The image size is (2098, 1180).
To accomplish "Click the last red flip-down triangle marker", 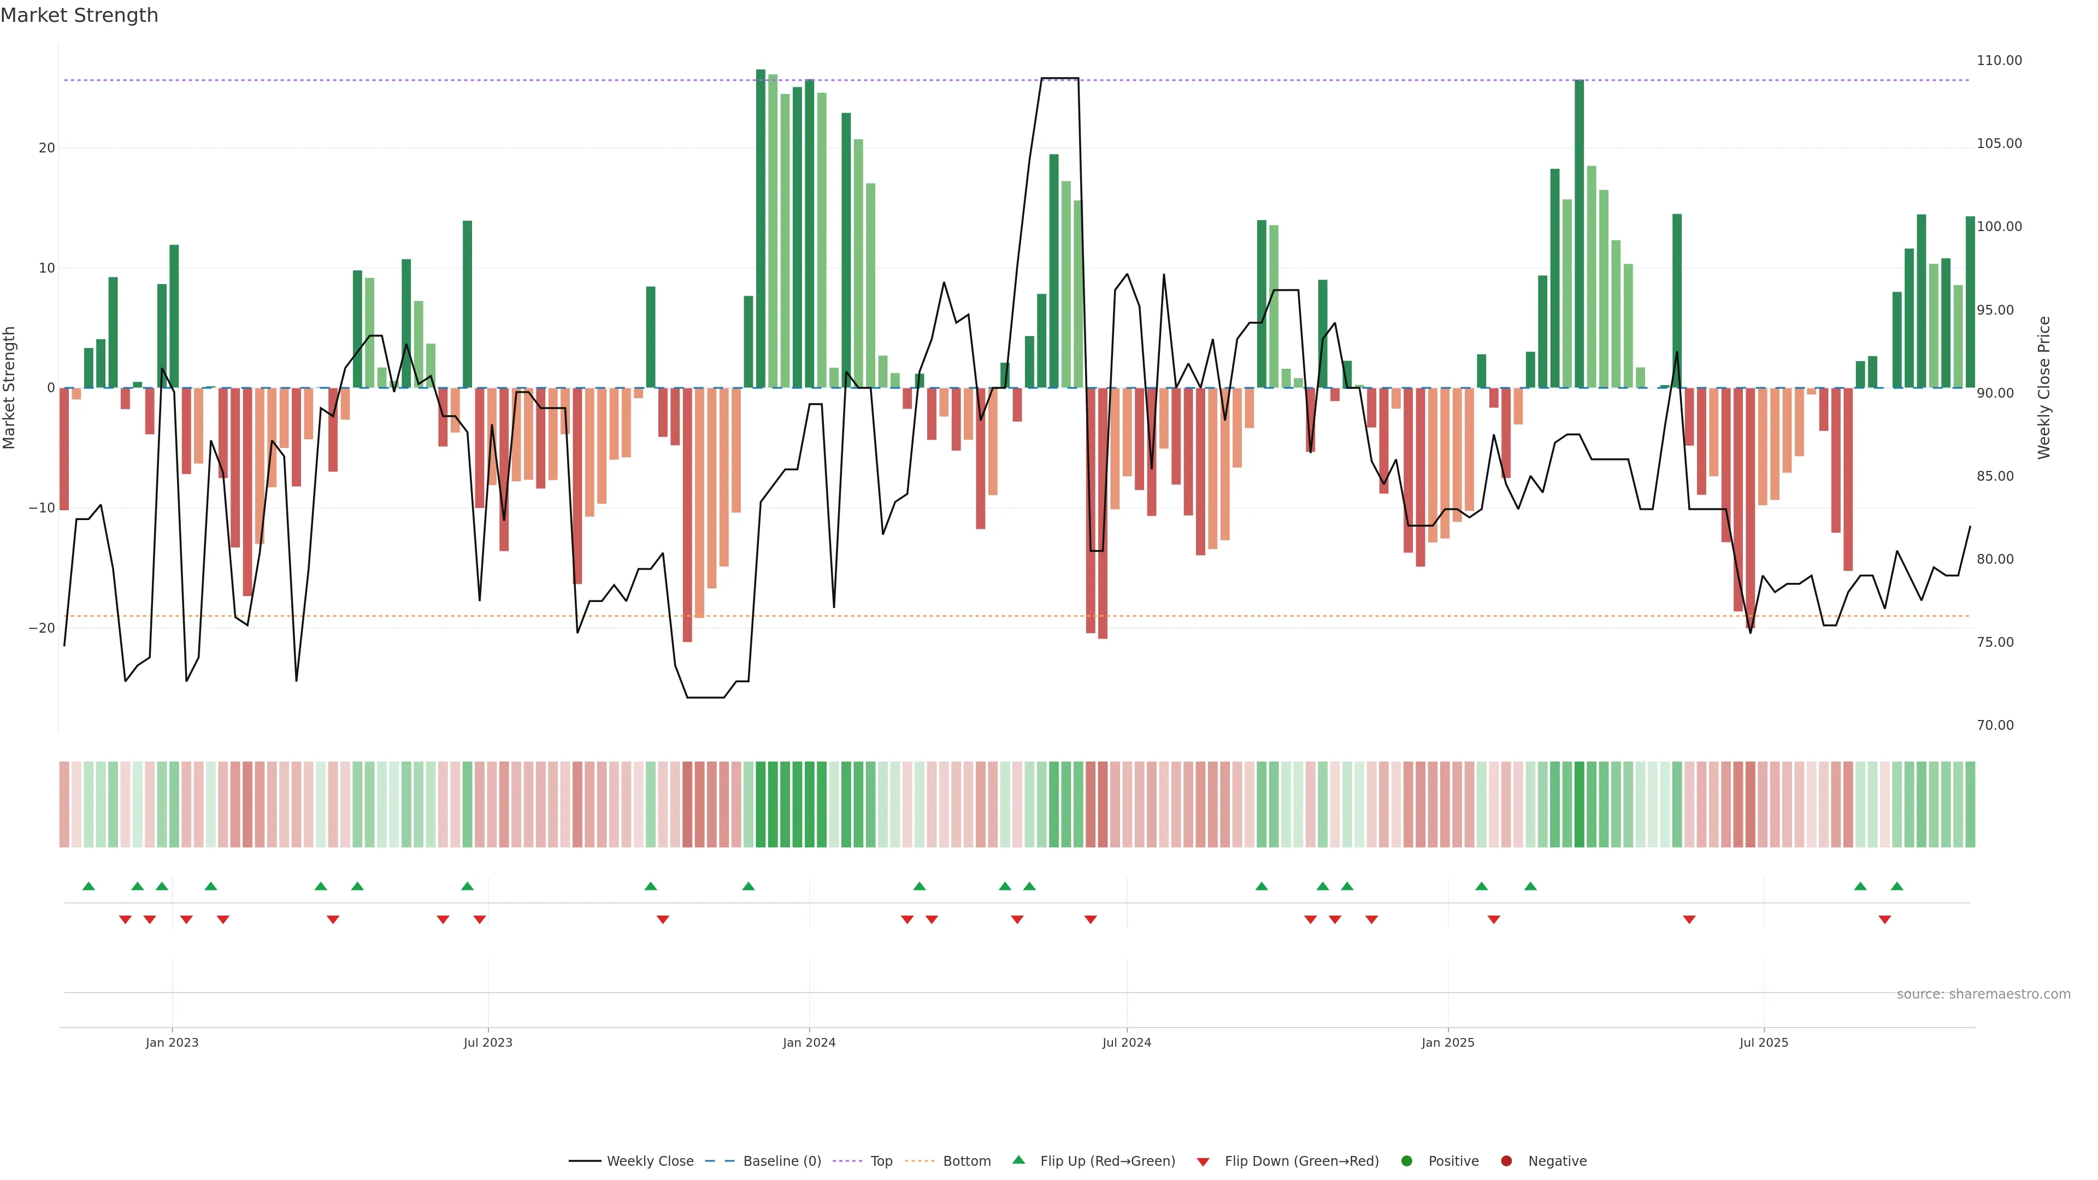I will [1884, 919].
